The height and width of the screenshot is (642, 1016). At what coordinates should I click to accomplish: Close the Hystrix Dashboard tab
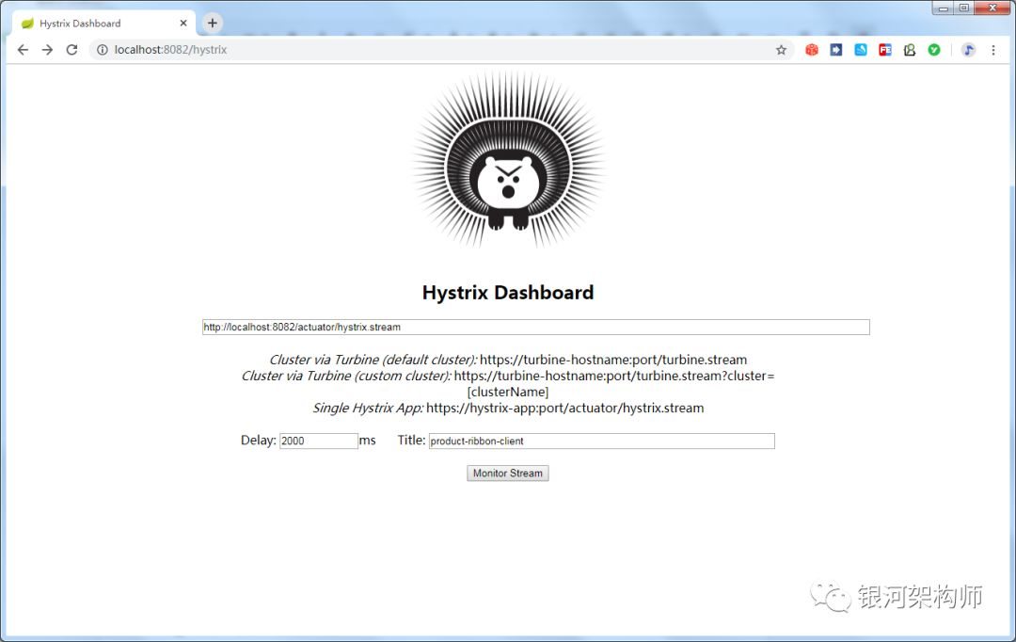[183, 24]
